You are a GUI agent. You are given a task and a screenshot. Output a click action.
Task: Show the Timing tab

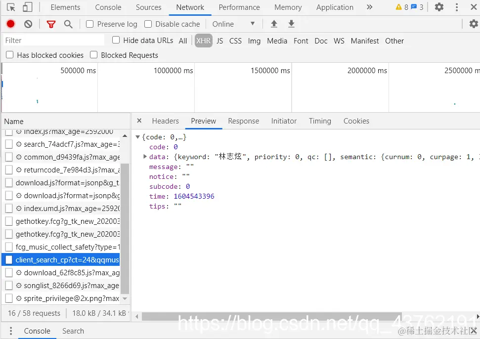tap(320, 121)
